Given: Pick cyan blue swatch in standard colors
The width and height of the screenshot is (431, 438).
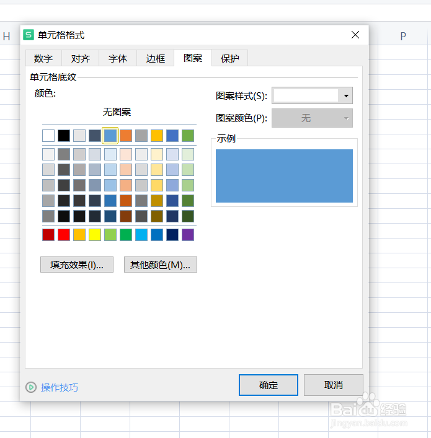Looking at the screenshot, I should [141, 235].
